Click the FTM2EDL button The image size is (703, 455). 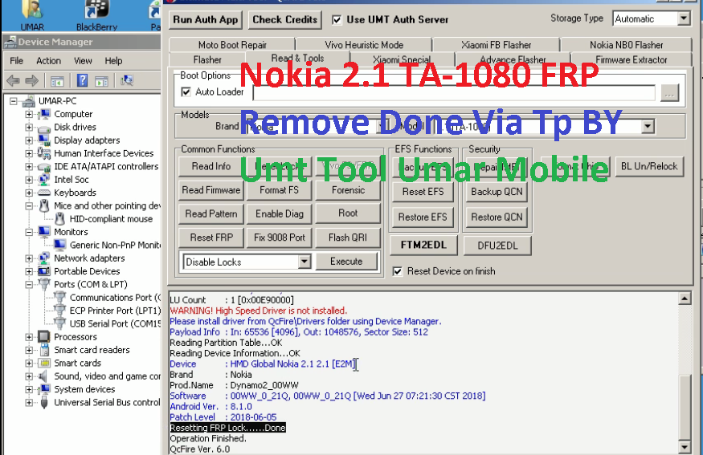[x=423, y=245]
